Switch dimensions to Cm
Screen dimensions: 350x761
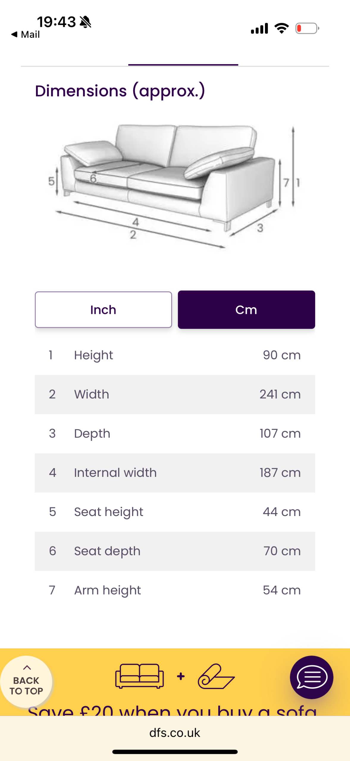(x=246, y=309)
